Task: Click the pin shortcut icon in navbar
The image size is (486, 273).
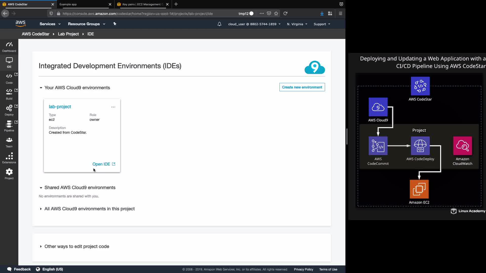Action: tap(115, 24)
